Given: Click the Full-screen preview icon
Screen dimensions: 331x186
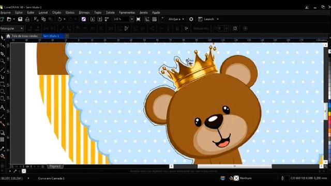Looking at the screenshot, I should [x=138, y=19].
